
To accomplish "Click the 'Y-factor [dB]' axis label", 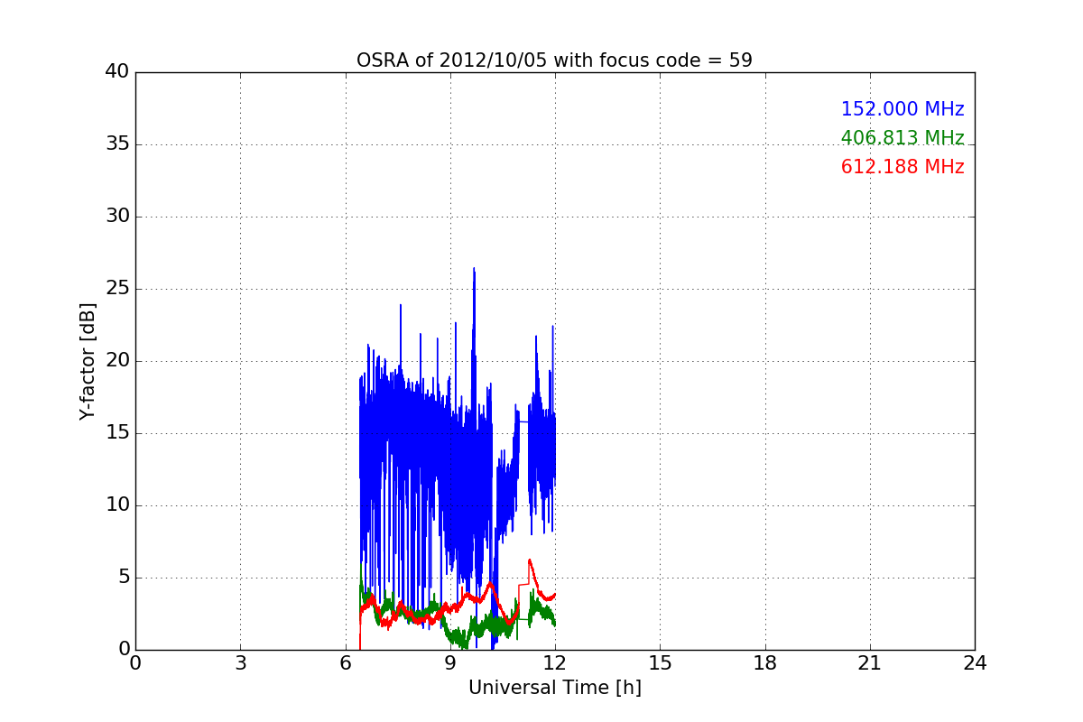I will coord(88,361).
